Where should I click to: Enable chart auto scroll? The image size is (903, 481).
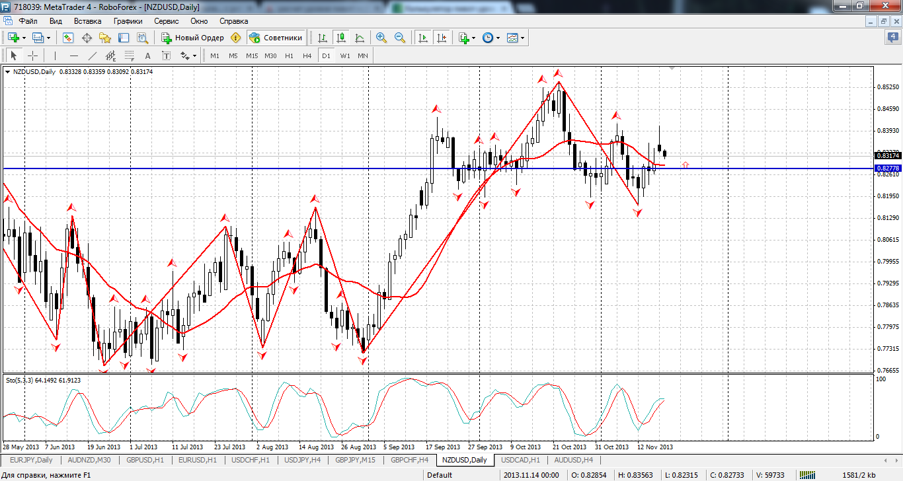pos(422,38)
